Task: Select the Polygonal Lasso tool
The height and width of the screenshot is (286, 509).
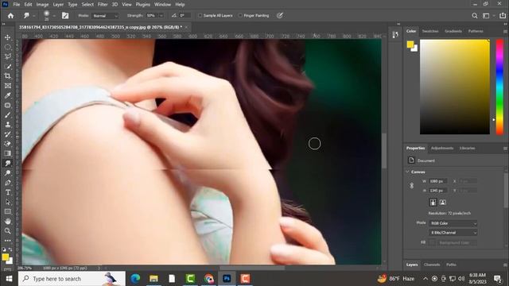Action: click(x=7, y=56)
